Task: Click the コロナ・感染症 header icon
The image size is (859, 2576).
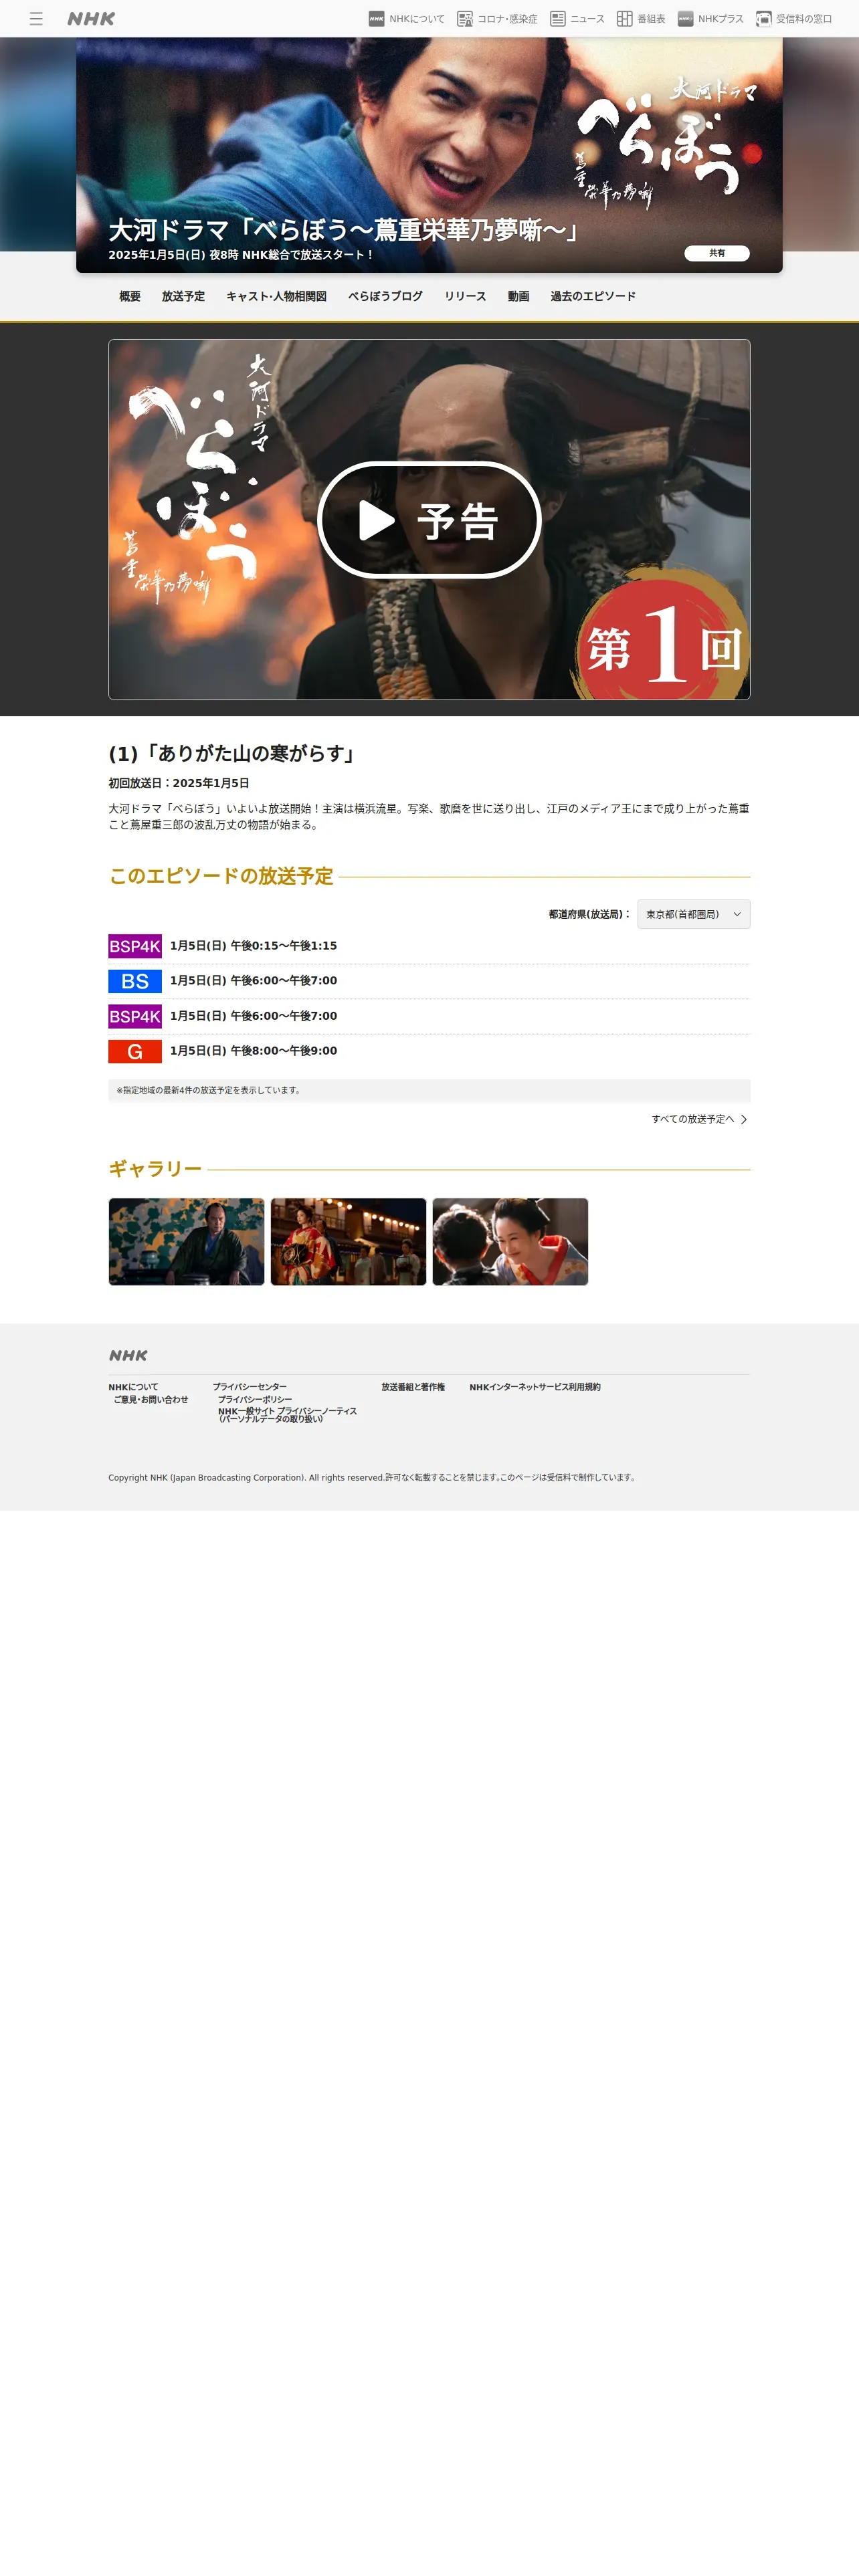Action: click(465, 19)
